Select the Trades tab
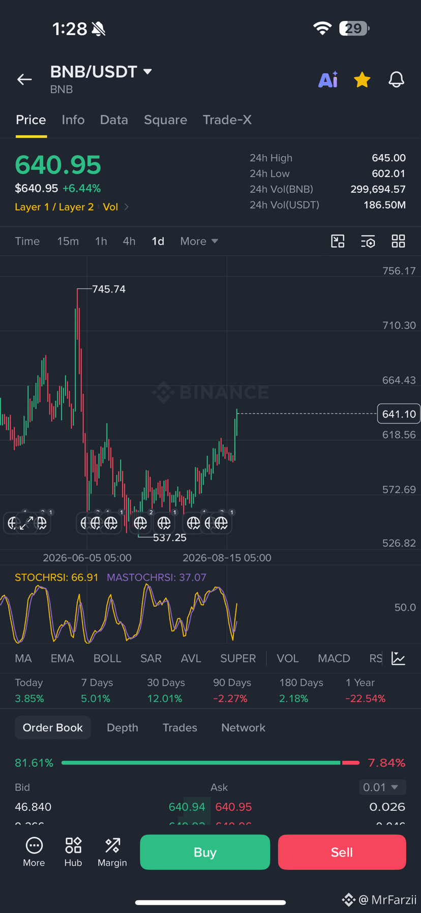This screenshot has width=421, height=913. [180, 728]
